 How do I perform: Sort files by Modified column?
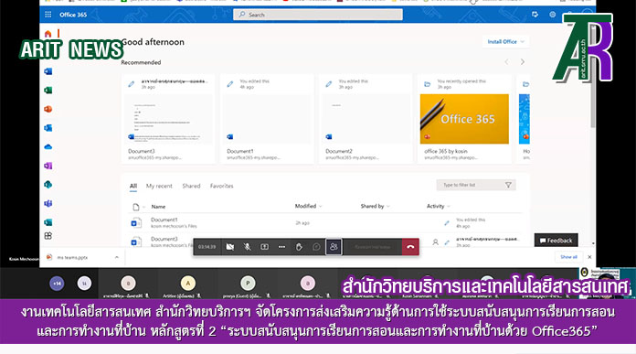pos(308,206)
